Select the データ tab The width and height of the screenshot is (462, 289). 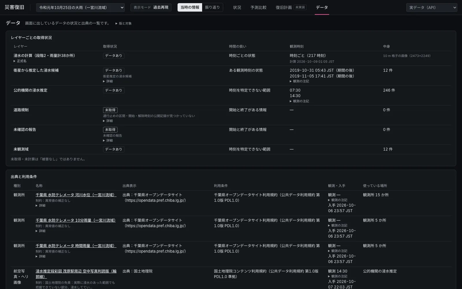click(x=322, y=8)
